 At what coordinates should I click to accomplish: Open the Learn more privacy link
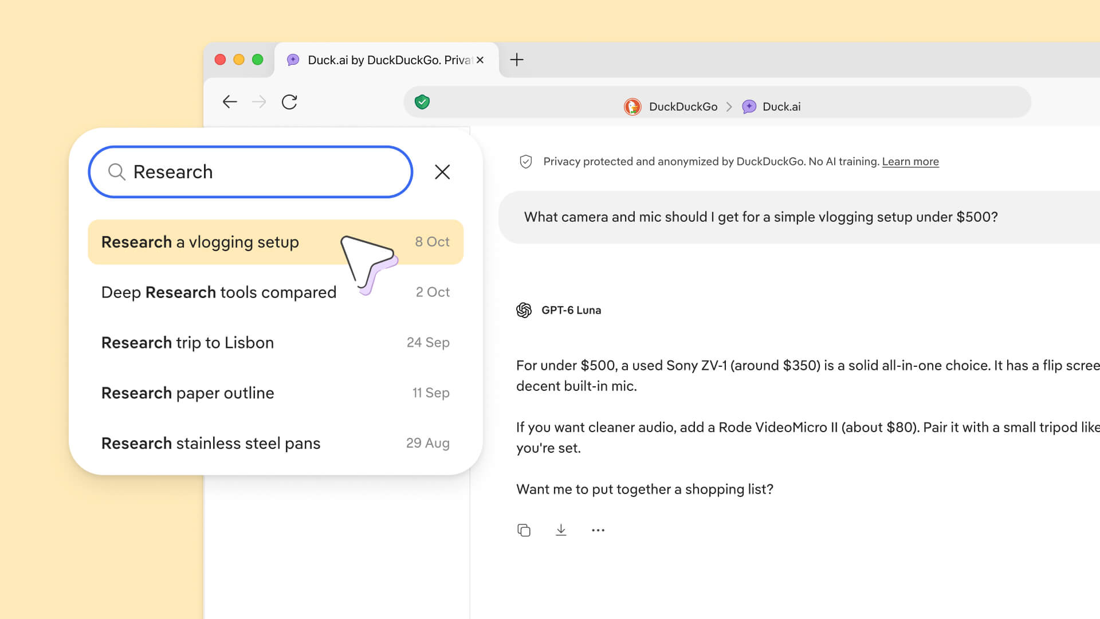(x=910, y=162)
